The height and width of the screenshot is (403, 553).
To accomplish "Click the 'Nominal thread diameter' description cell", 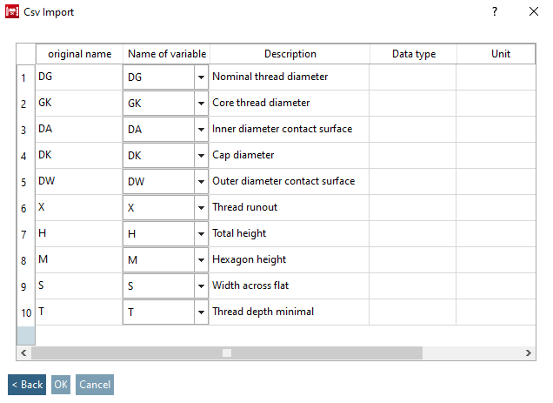I will [290, 77].
